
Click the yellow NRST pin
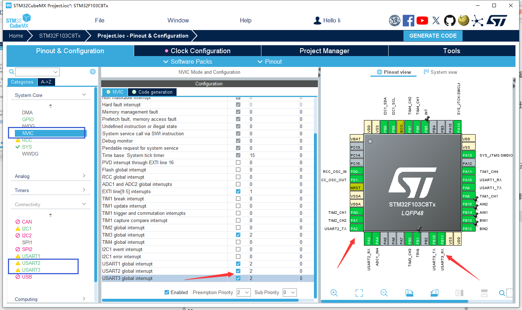pos(357,188)
